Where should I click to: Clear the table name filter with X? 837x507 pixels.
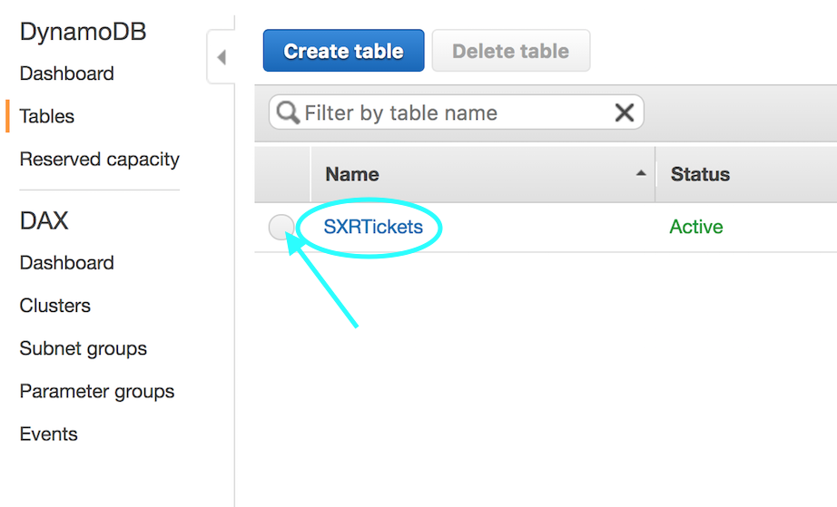point(624,112)
